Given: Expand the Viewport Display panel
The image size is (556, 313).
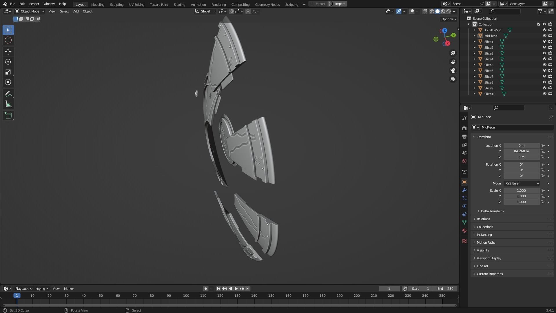Looking at the screenshot, I should [x=512, y=258].
